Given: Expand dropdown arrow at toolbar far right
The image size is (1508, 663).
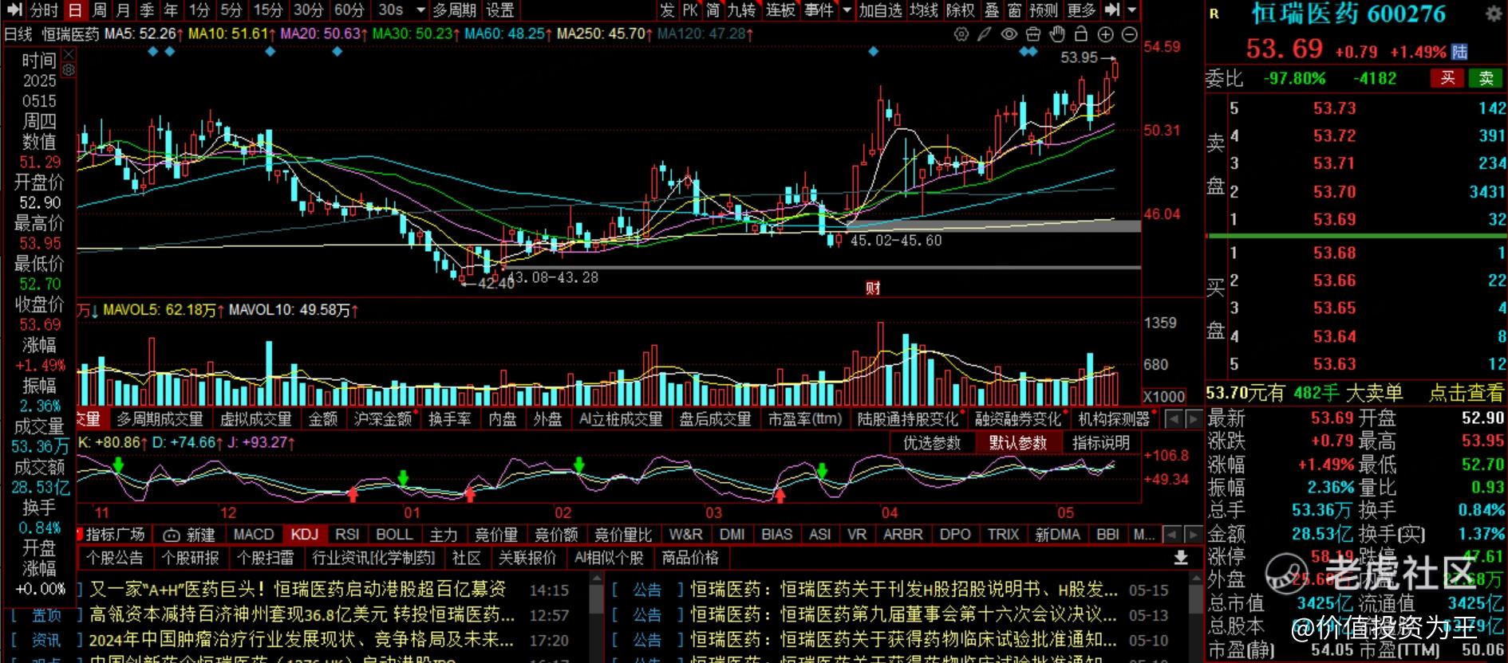Looking at the screenshot, I should 1131,10.
